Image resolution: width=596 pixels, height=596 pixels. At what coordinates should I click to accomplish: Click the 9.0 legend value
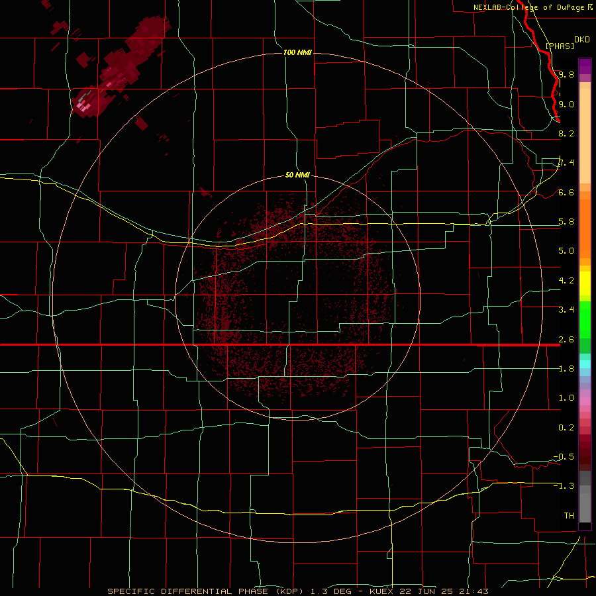point(566,104)
